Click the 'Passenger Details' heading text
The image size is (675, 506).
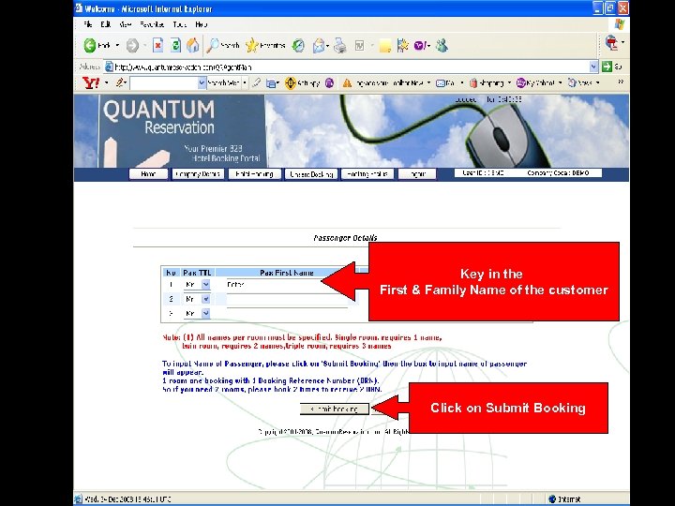[345, 238]
